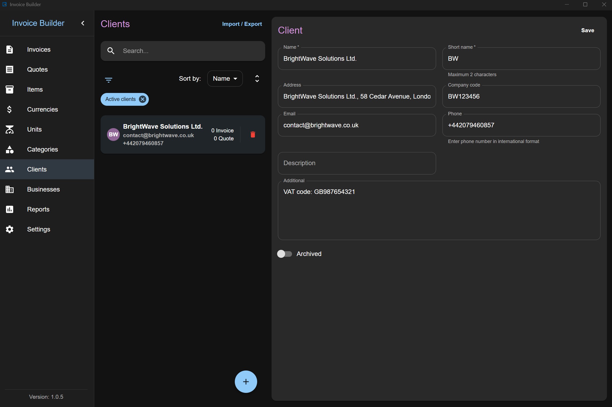Click Import / Export link
This screenshot has width=612, height=407.
pos(242,24)
